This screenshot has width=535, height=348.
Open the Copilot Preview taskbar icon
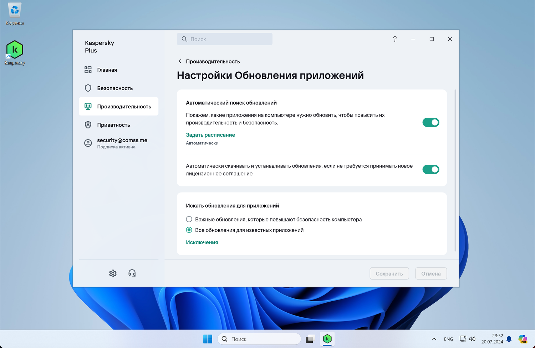coord(523,339)
